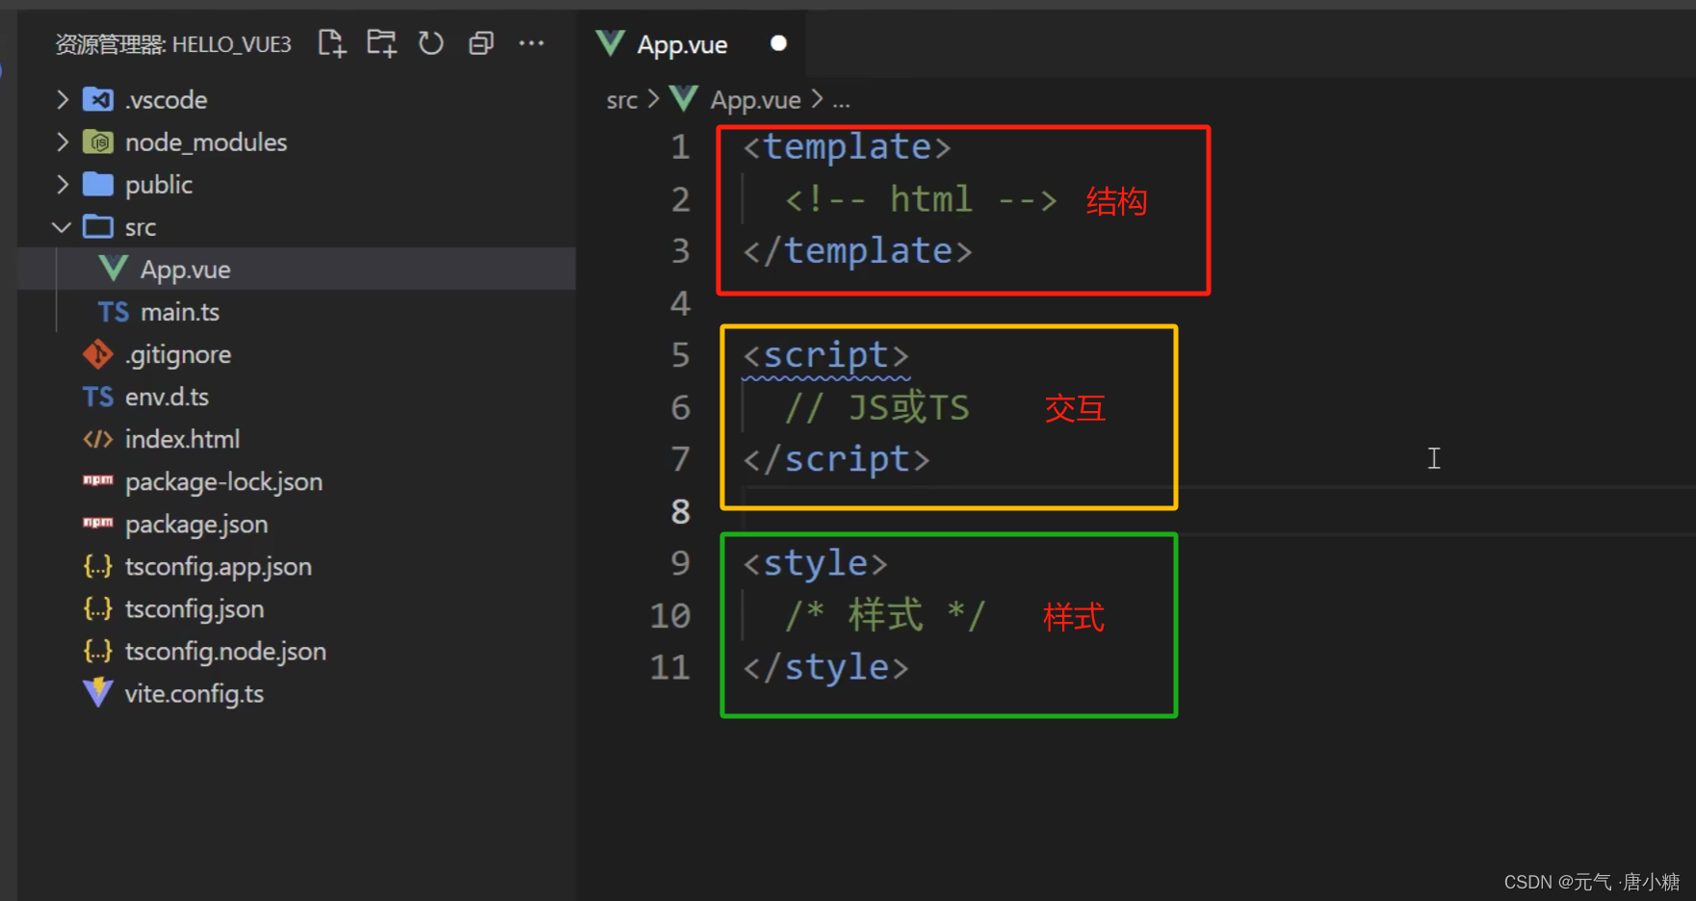
Task: Click the TS icon next to main.ts
Action: [x=113, y=311]
